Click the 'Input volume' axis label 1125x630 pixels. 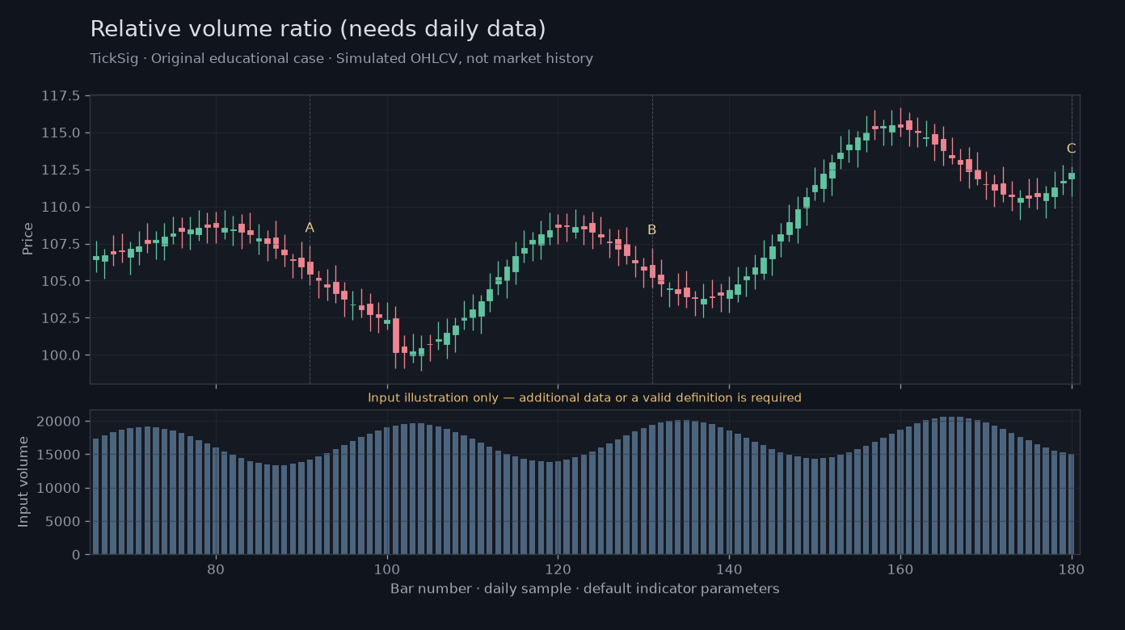pos(23,481)
